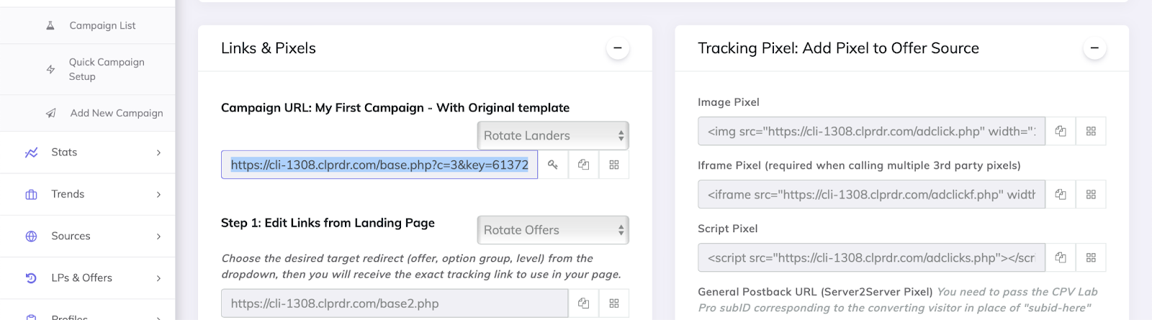Open the Rotate Offers dropdown
Viewport: 1152px width, 320px height.
pyautogui.click(x=553, y=230)
